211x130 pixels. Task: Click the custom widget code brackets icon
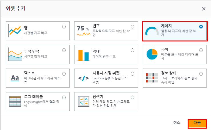[83, 78]
